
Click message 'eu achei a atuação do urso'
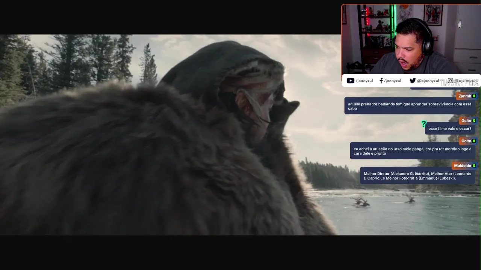(x=413, y=151)
